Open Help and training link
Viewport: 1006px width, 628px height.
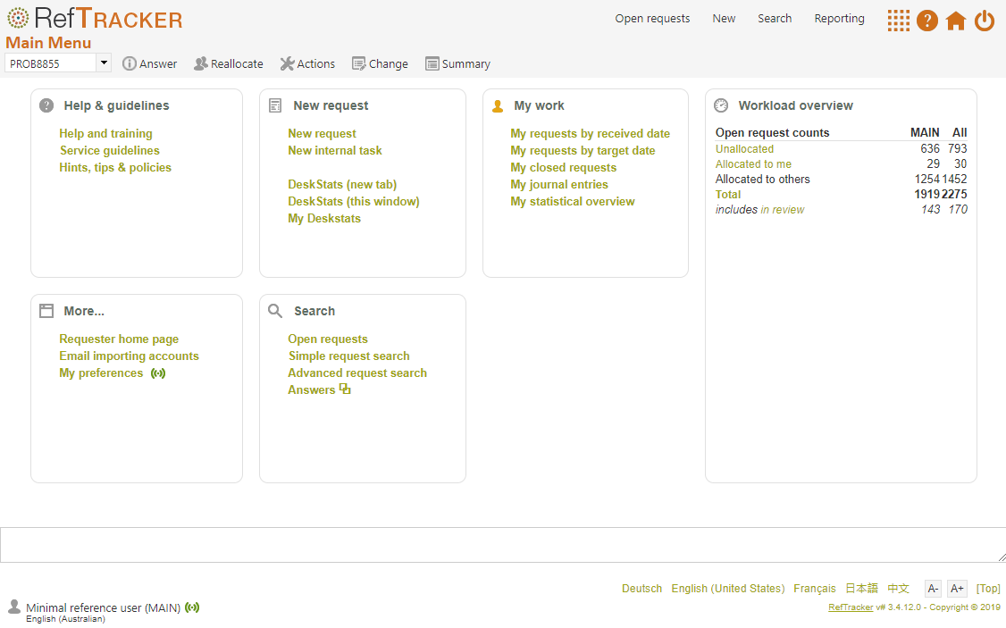(x=105, y=133)
